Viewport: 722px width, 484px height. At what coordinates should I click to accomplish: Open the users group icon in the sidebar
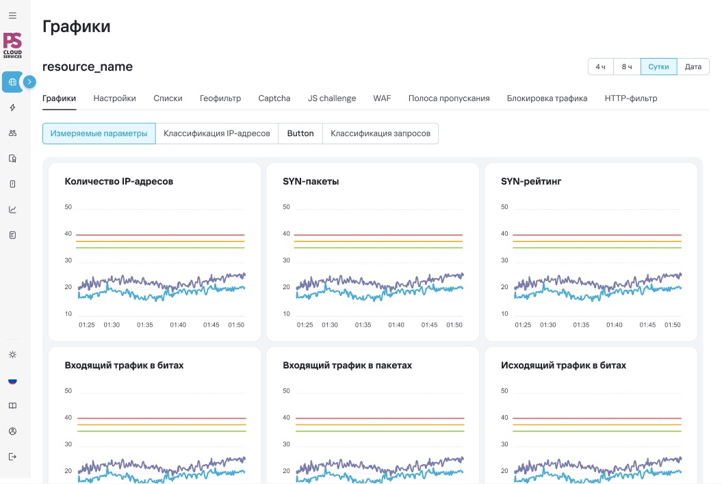[x=12, y=133]
